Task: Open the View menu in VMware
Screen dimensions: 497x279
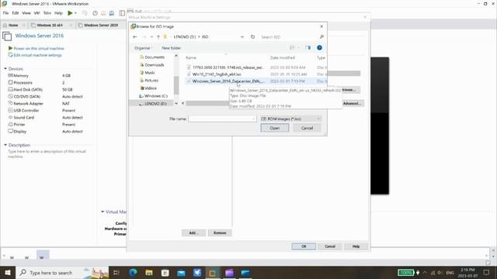Action: point(26,13)
